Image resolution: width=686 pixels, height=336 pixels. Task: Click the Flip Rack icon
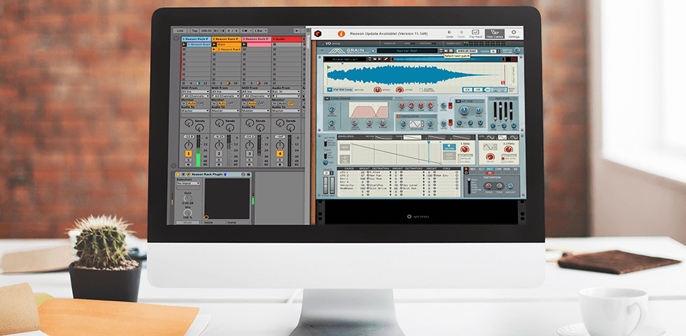click(477, 32)
